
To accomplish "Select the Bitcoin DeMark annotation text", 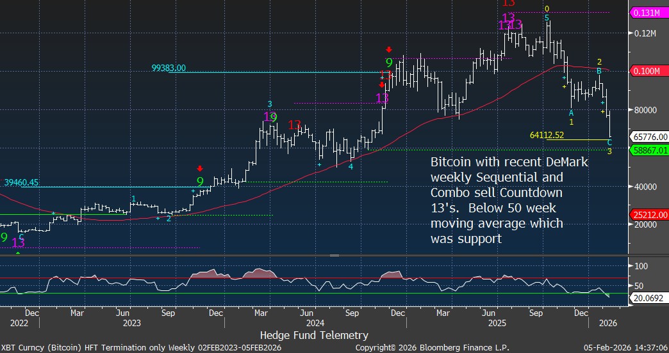I will pyautogui.click(x=509, y=200).
